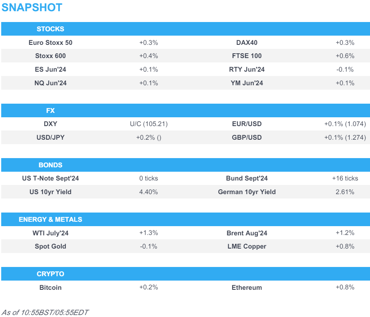Select the Bund Sept'24 label
370x317 pixels.
click(x=247, y=179)
